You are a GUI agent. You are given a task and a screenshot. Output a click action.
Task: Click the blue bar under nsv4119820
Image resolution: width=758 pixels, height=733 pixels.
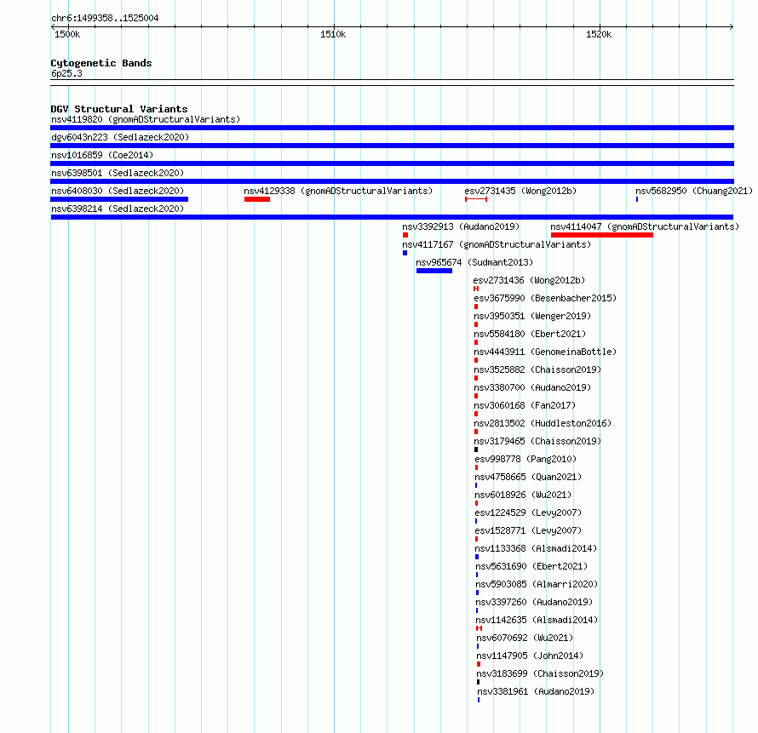[392, 128]
